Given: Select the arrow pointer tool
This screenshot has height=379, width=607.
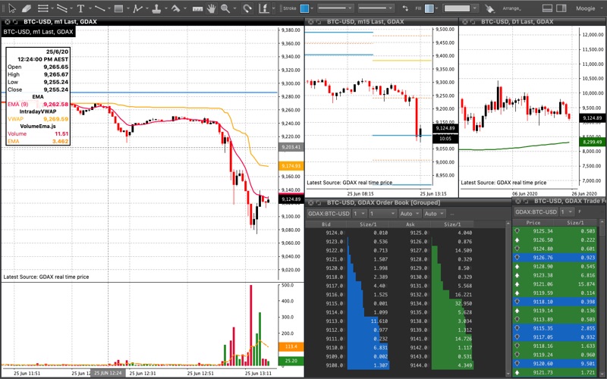Looking at the screenshot, I should click(12, 8).
